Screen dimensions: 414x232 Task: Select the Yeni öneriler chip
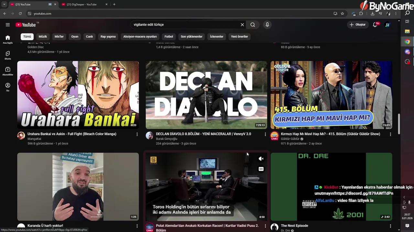(x=239, y=37)
